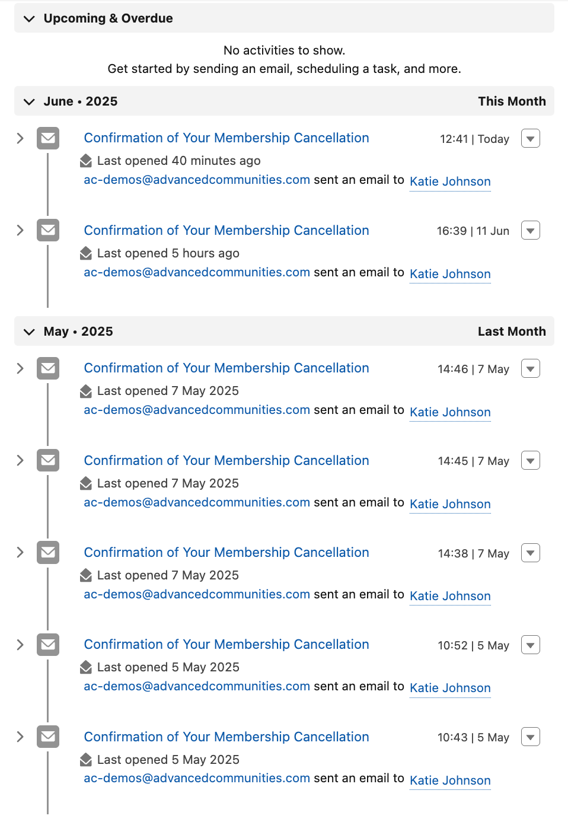Click the email icon for the 14:45 7 May entry

48,460
